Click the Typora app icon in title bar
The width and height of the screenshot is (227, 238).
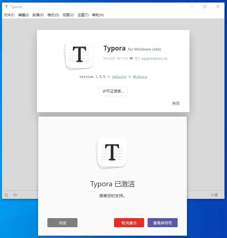[x=6, y=7]
